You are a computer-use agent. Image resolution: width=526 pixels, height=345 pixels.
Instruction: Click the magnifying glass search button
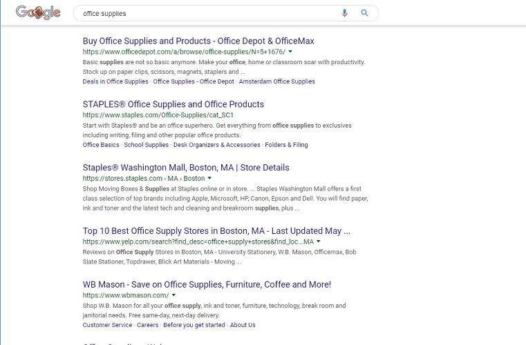click(x=364, y=13)
